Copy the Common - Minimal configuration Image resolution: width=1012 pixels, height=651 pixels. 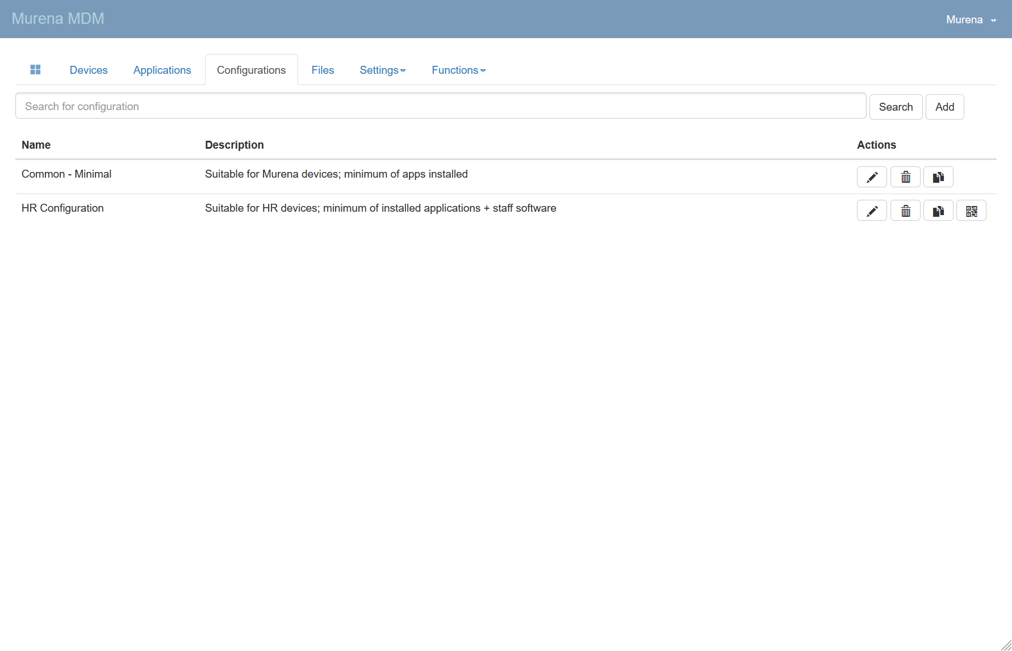tap(938, 177)
